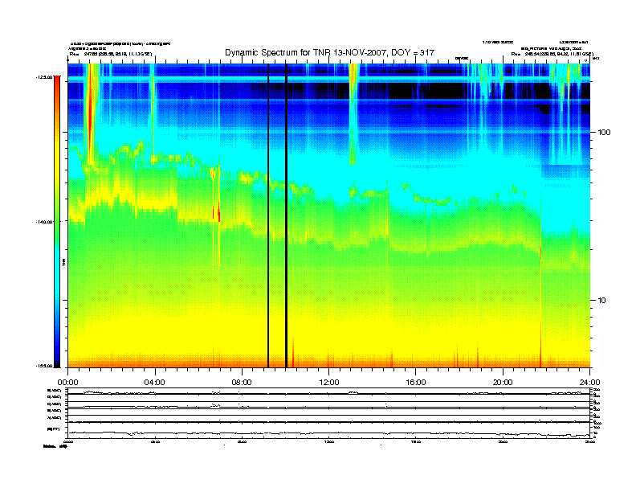
Task: Click the first black vertical line in the spectrum
Action: pyautogui.click(x=268, y=215)
